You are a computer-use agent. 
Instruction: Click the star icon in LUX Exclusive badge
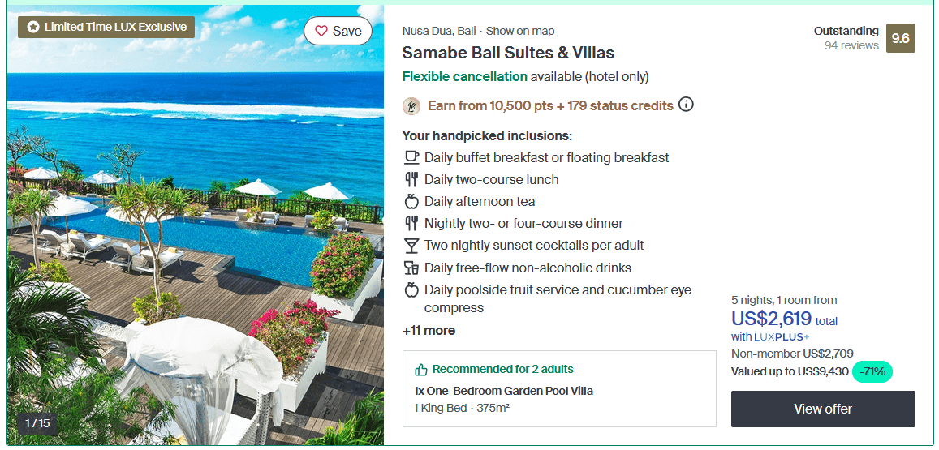(x=33, y=27)
